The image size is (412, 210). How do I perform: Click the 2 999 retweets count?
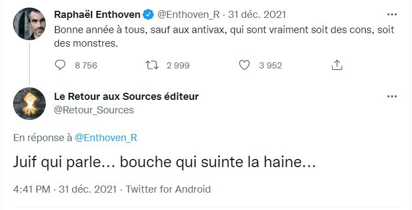[x=178, y=65]
